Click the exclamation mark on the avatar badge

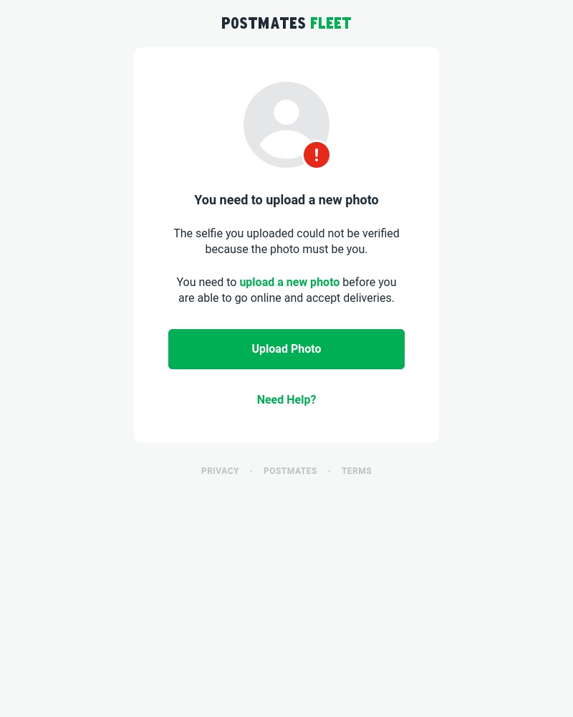click(x=316, y=154)
